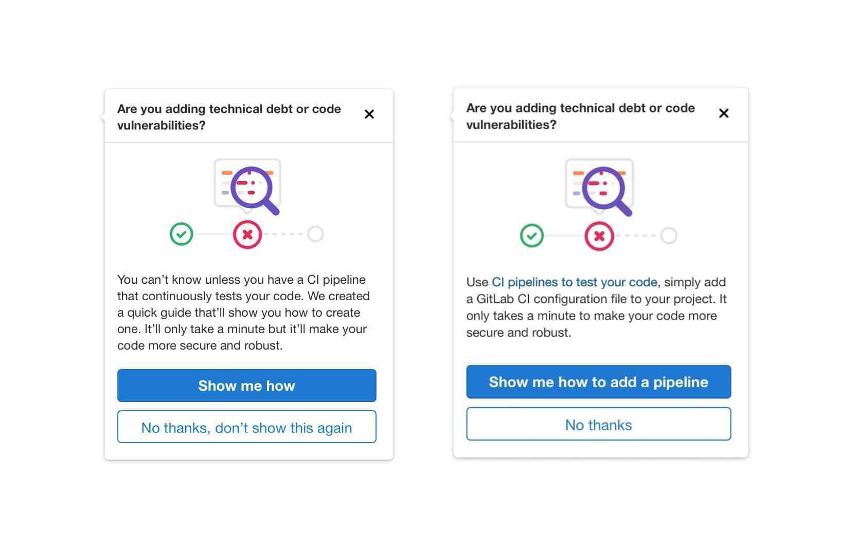This screenshot has width=857, height=549.
Task: Close the right popover with X icon
Action: (723, 113)
